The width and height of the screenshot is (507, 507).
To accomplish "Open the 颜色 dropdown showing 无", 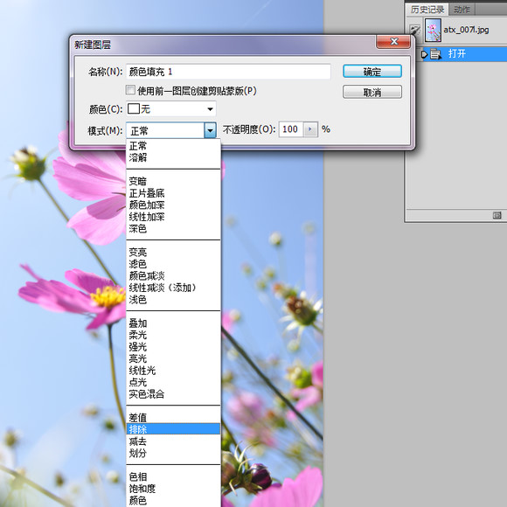I will pos(171,109).
